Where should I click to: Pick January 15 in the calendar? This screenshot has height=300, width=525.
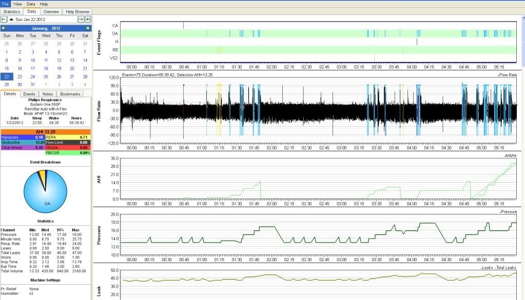[7, 69]
